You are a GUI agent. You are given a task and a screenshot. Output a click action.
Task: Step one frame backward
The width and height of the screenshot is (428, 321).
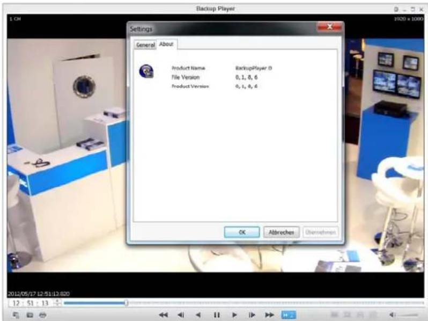[x=181, y=315]
